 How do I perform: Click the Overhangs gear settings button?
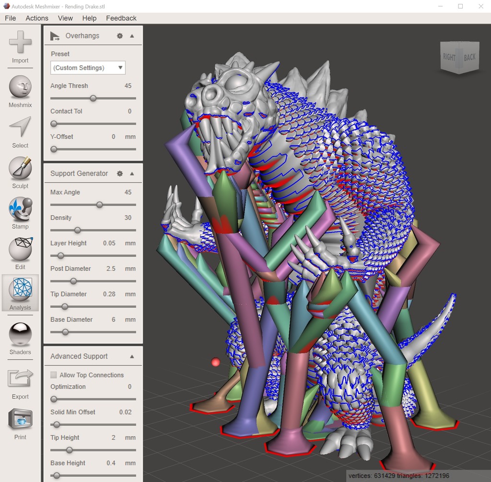tap(120, 36)
